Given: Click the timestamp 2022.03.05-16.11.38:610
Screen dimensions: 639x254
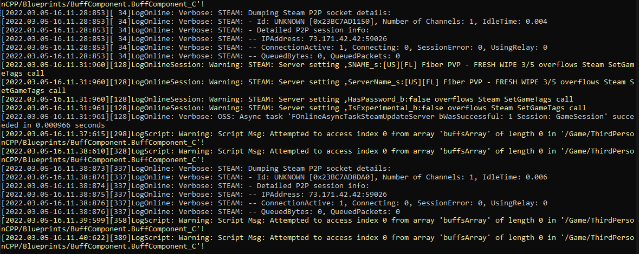Looking at the screenshot, I should pyautogui.click(x=55, y=151).
